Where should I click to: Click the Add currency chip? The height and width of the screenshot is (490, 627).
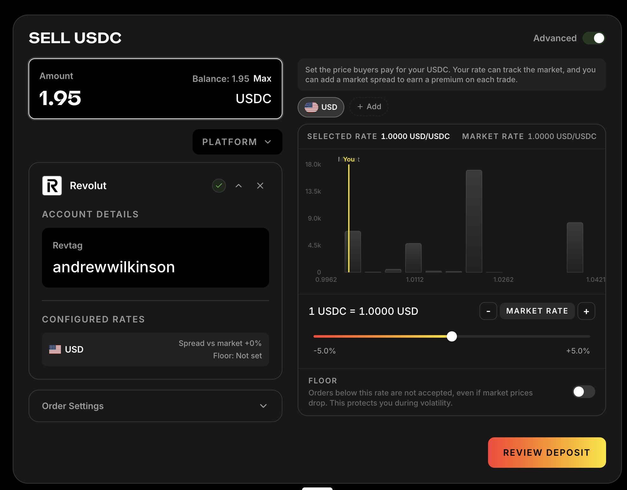[x=369, y=107]
